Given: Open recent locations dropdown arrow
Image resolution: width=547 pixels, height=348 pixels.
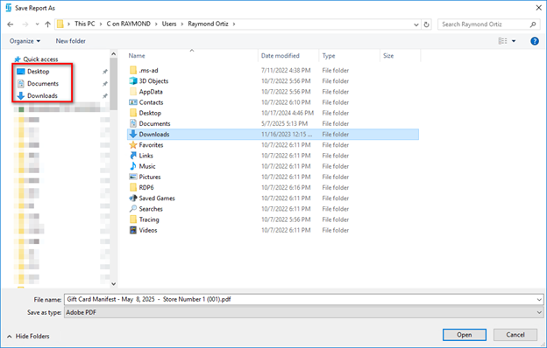Looking at the screenshot, I should pyautogui.click(x=38, y=24).
